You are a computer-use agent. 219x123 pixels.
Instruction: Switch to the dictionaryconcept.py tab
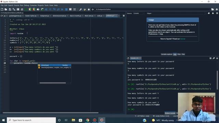click(x=59, y=16)
